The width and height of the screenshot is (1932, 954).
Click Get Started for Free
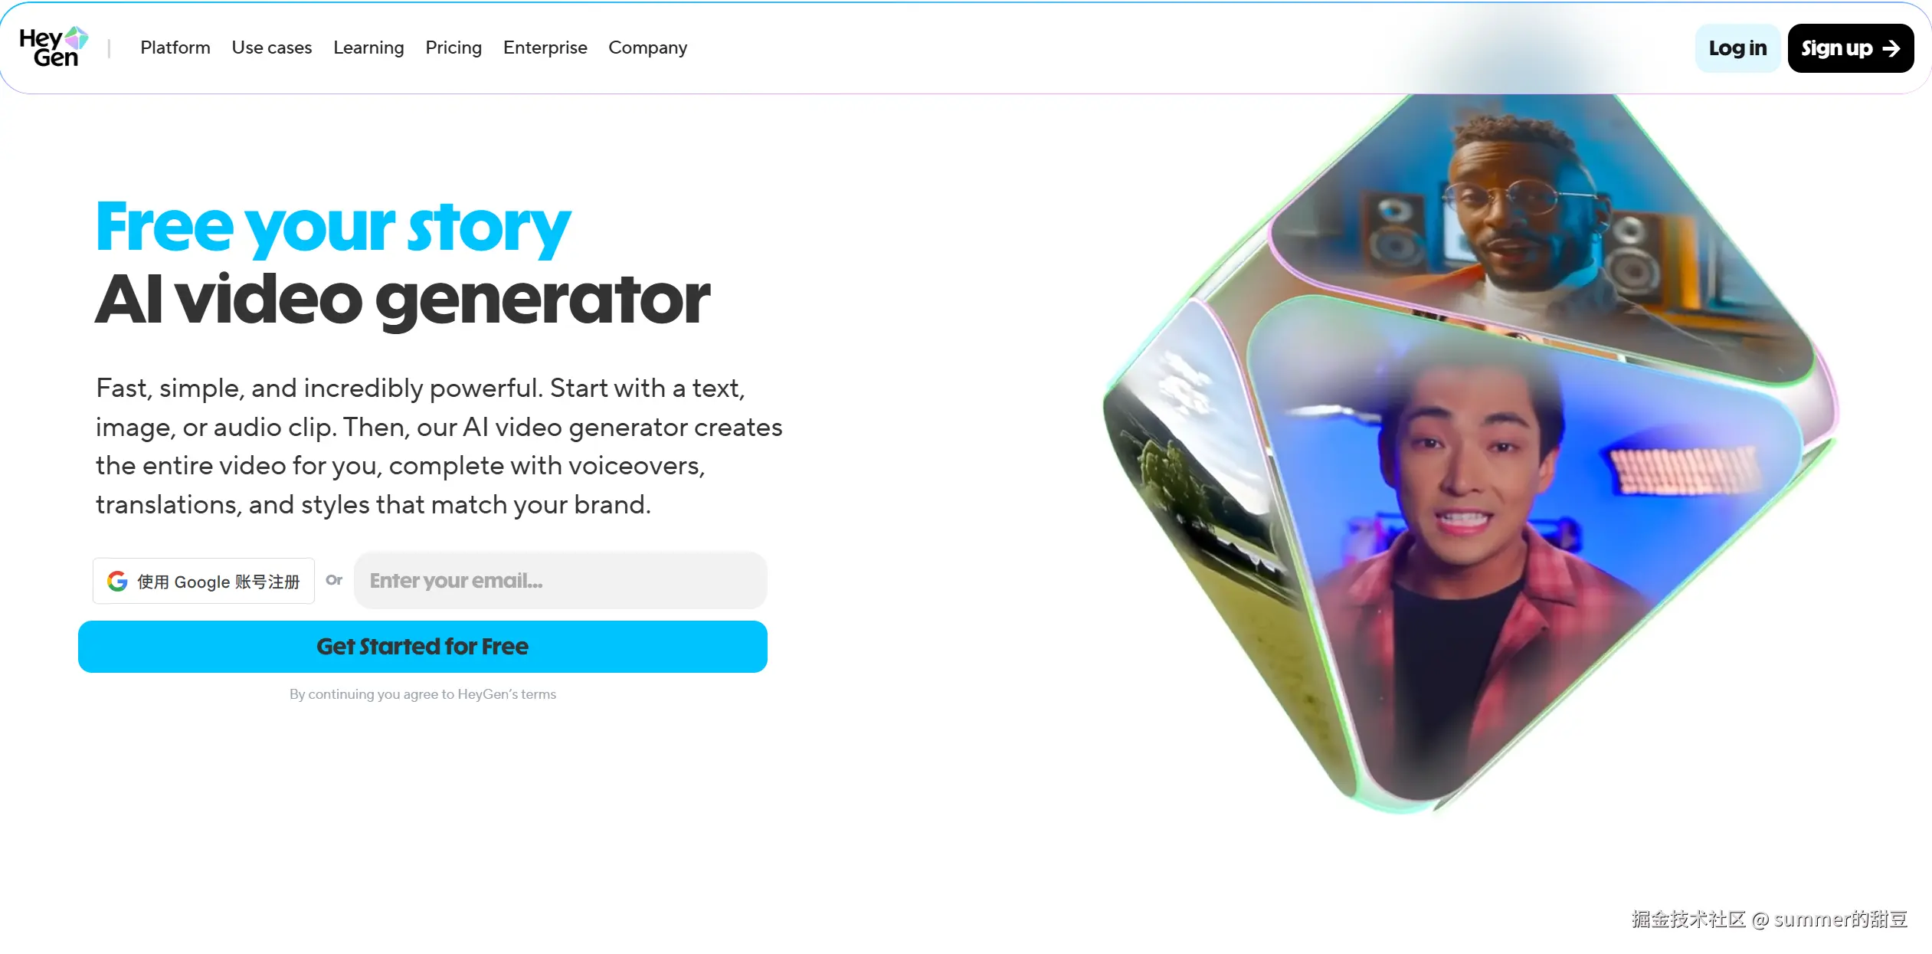[423, 647]
